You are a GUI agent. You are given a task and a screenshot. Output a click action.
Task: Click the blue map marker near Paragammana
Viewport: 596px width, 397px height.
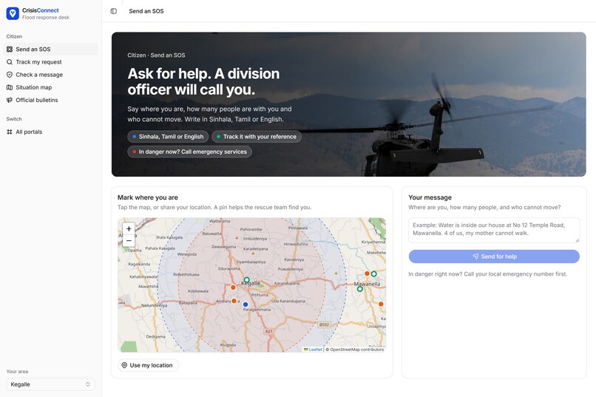(245, 305)
